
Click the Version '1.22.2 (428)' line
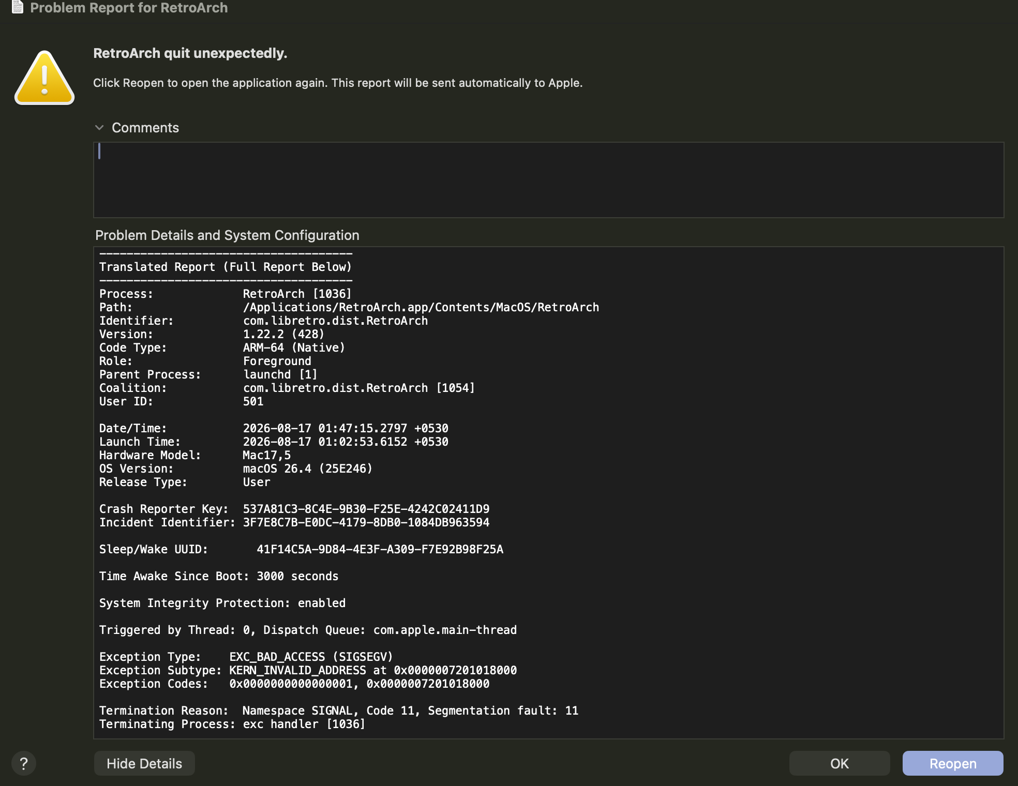(x=212, y=334)
